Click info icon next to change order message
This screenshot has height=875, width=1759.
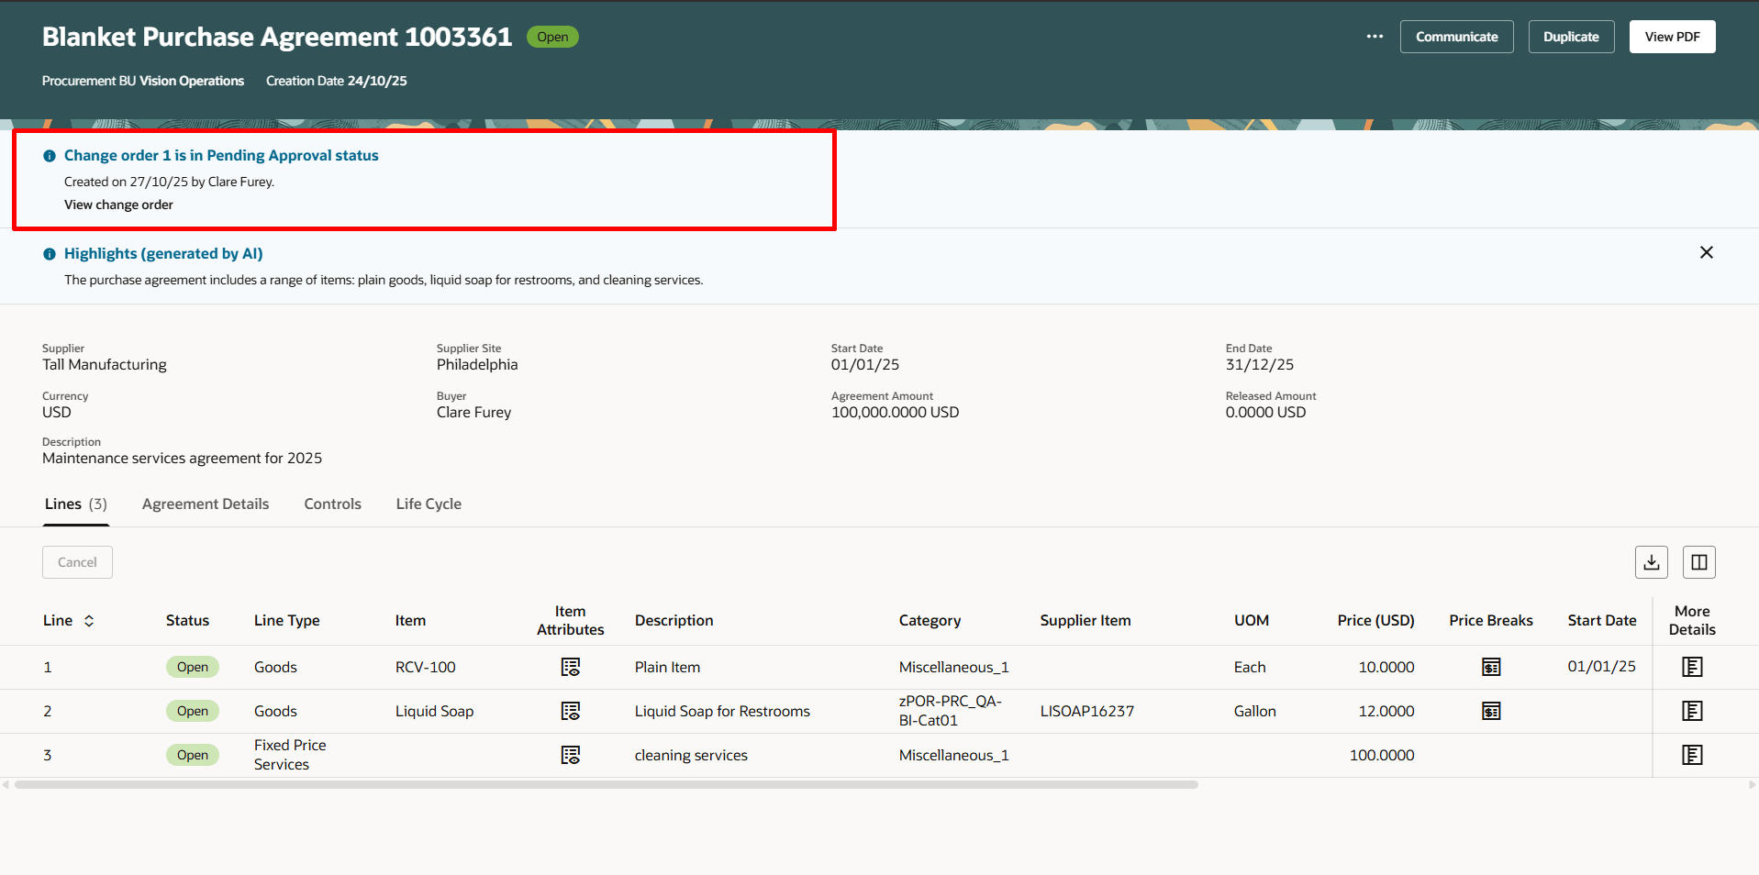49,155
